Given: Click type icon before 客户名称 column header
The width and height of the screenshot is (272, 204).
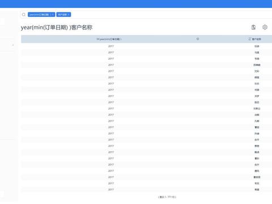Looking at the screenshot, I should pos(250,39).
